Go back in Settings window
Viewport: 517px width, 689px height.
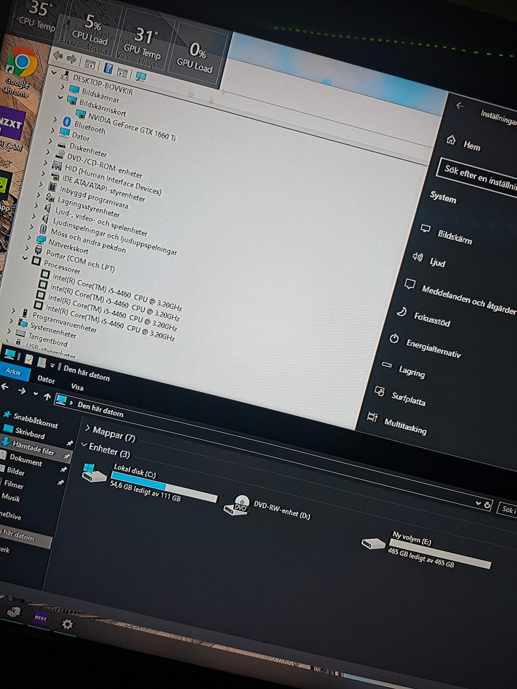click(459, 106)
